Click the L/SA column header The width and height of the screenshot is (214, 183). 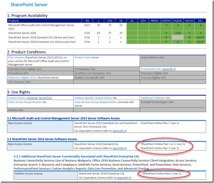tap(110, 21)
